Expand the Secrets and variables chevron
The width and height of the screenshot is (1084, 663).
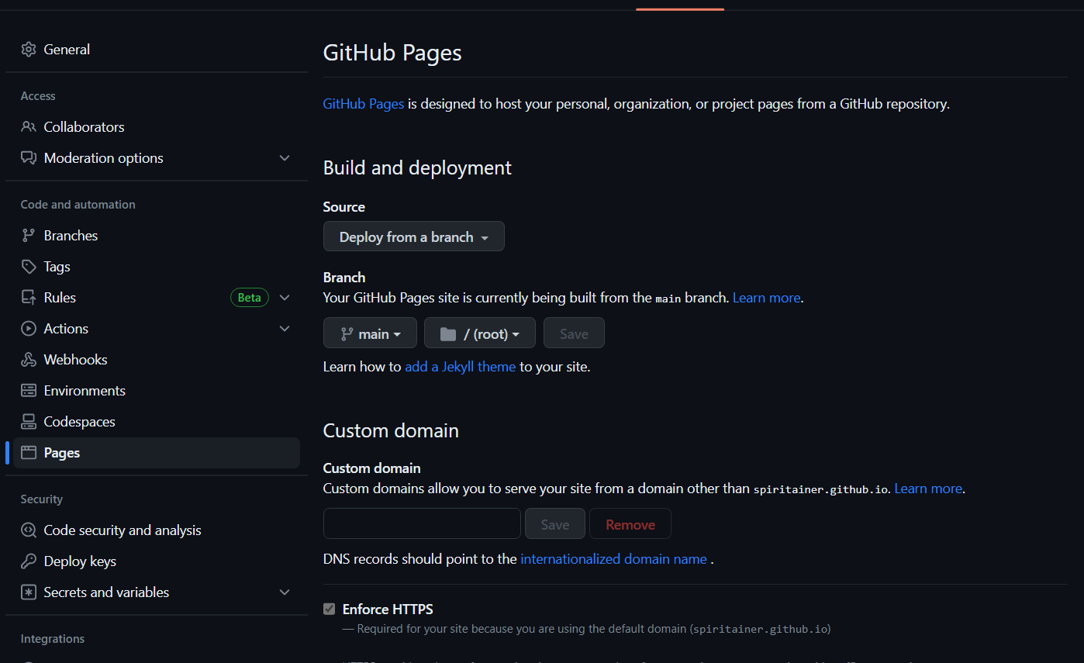[285, 592]
